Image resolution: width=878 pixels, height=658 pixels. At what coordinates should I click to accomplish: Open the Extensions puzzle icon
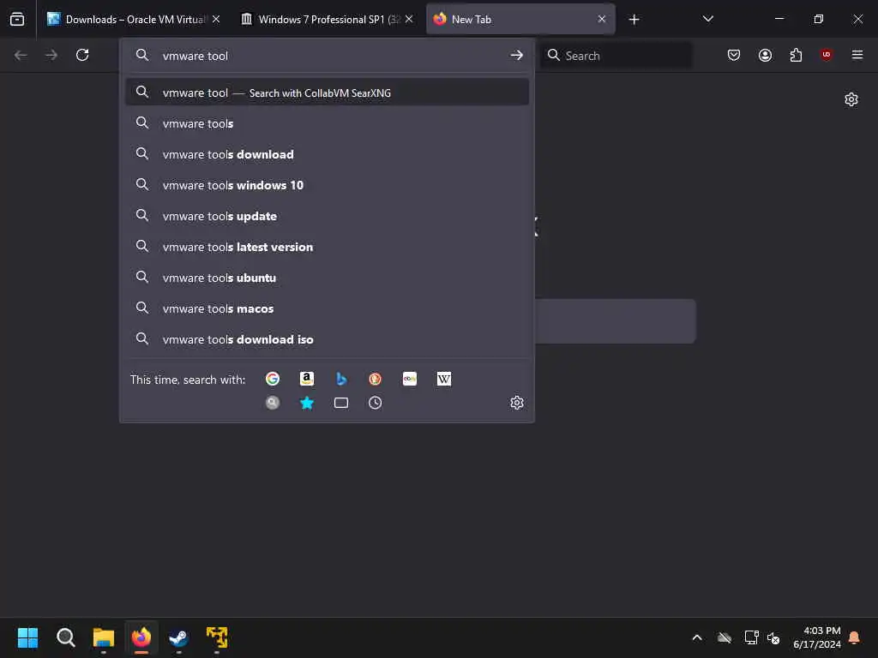point(796,55)
